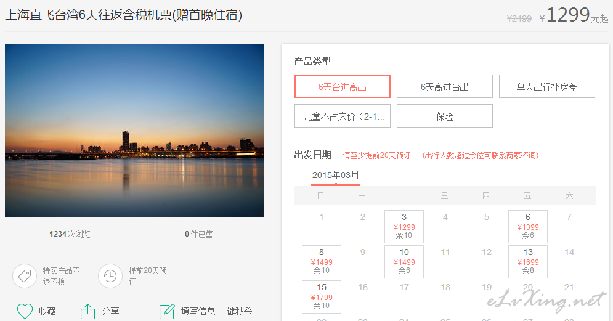The width and height of the screenshot is (613, 321).
Task: Click the 出行人数超过余位可联系商家咨询 notice
Action: 481,155
